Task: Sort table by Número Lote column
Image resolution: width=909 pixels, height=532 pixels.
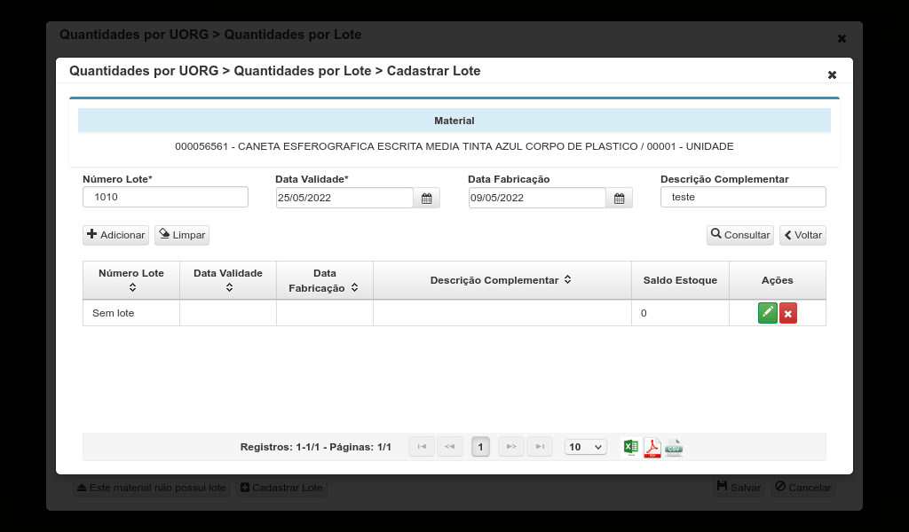Action: tap(132, 287)
